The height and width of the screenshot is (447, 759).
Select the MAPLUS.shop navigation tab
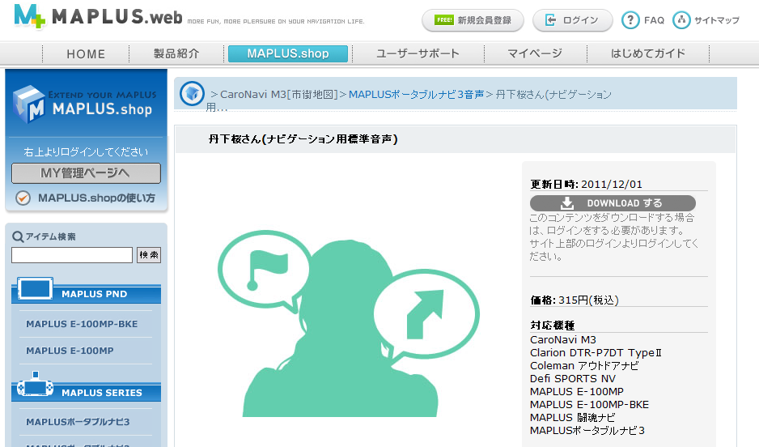[288, 53]
